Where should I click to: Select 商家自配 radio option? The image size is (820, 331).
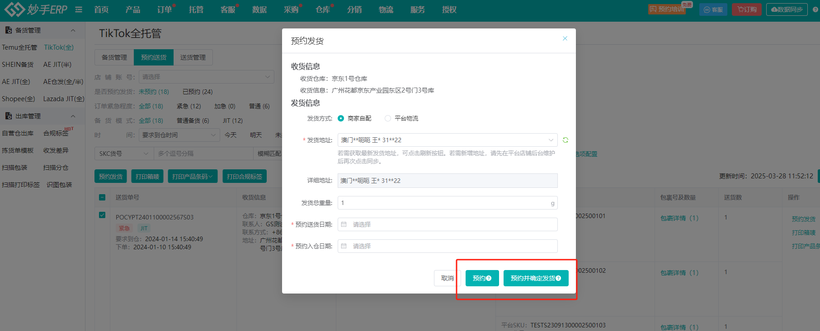(341, 118)
